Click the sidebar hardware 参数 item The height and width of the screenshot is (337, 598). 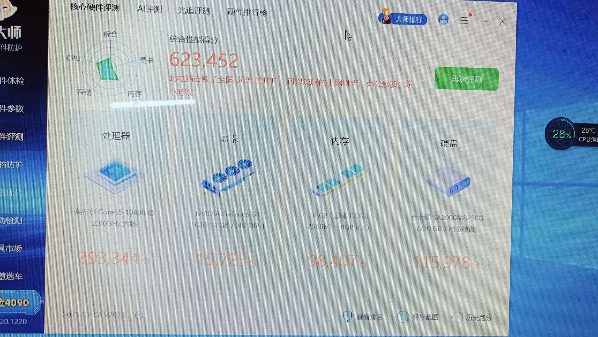coord(12,109)
